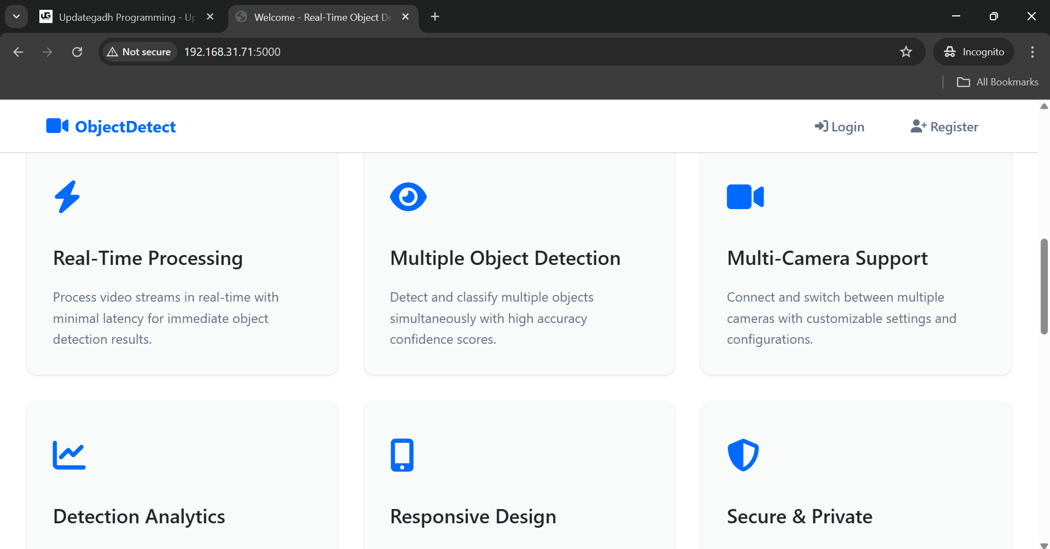This screenshot has width=1050, height=549.
Task: Open the Register link in navbar
Action: click(944, 126)
